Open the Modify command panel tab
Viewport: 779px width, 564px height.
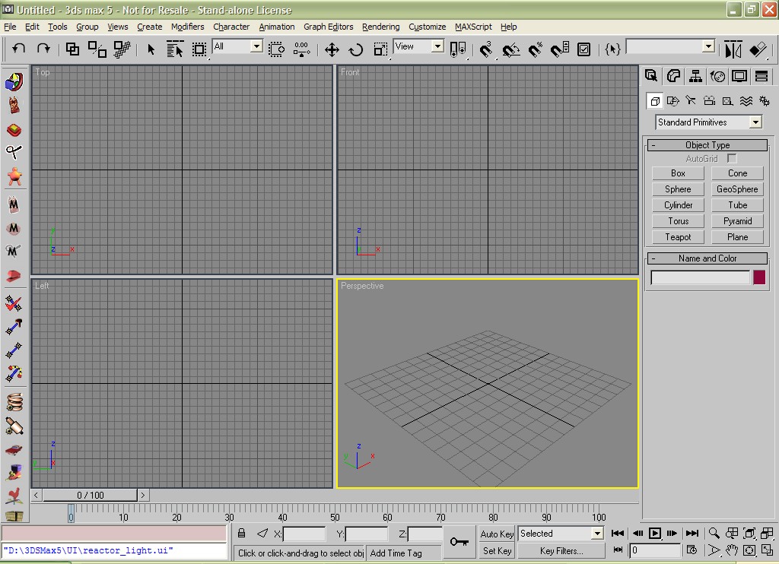(673, 76)
